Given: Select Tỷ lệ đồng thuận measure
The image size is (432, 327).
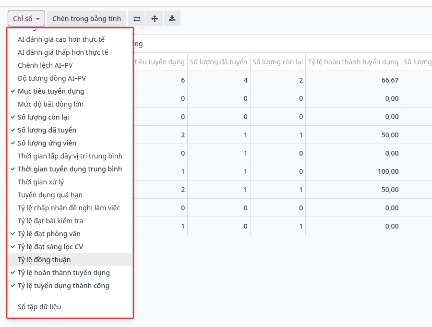Looking at the screenshot, I should [x=70, y=260].
